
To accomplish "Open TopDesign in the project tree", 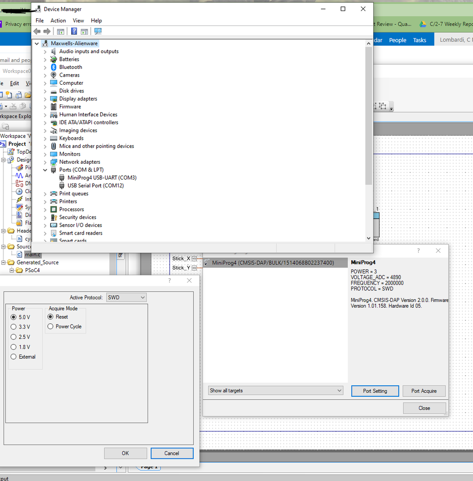I will (18, 152).
